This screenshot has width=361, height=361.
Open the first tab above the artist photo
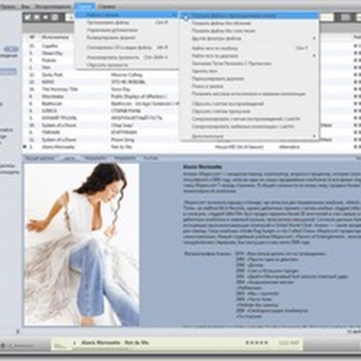click(40, 158)
